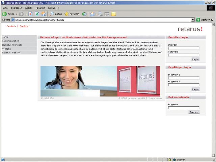Viewport: 216px width, 162px height.
Task: Click the IE window title bar icon
Action: pyautogui.click(x=3, y=3)
